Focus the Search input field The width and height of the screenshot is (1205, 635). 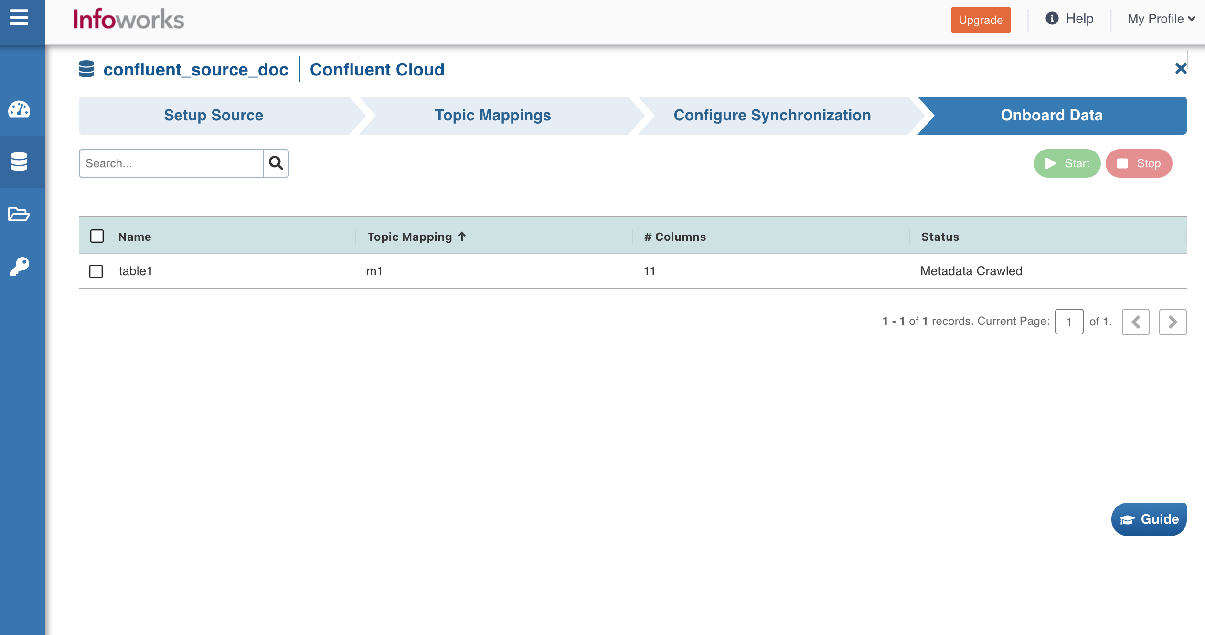[x=171, y=163]
